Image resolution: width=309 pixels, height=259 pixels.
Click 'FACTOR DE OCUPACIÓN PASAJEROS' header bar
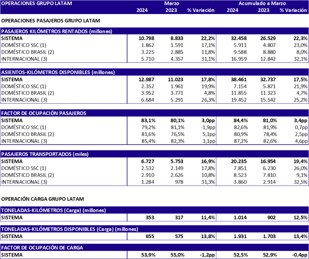click(x=154, y=113)
